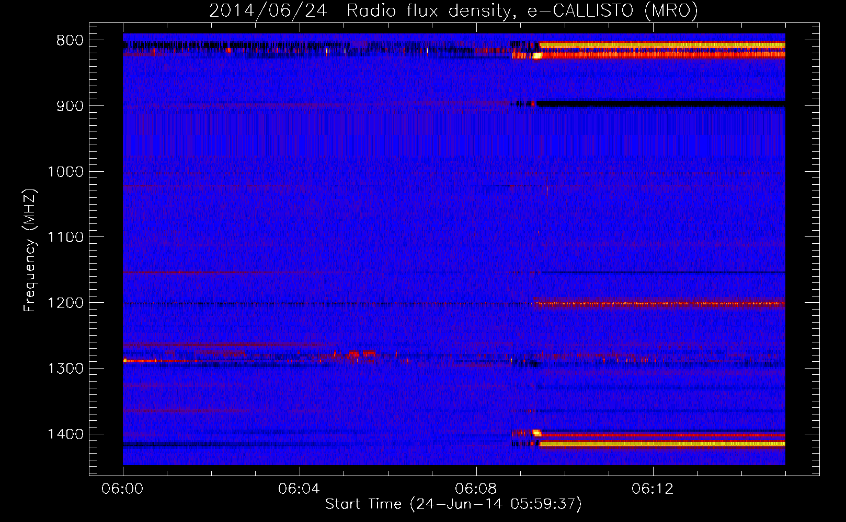This screenshot has width=846, height=522.
Task: Click the 06:12 time tick label
Action: pyautogui.click(x=653, y=489)
